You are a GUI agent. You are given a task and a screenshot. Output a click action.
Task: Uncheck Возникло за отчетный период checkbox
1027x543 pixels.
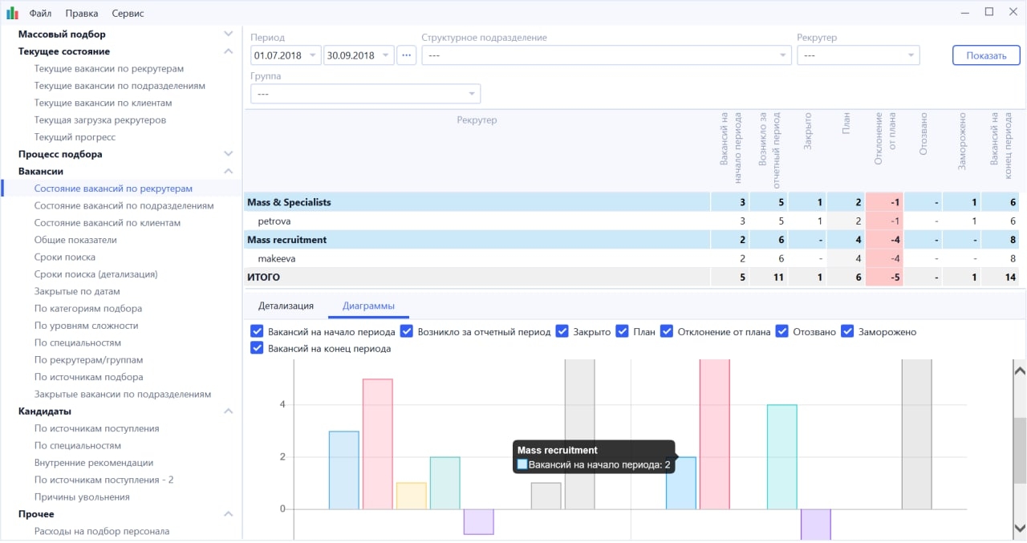[407, 331]
